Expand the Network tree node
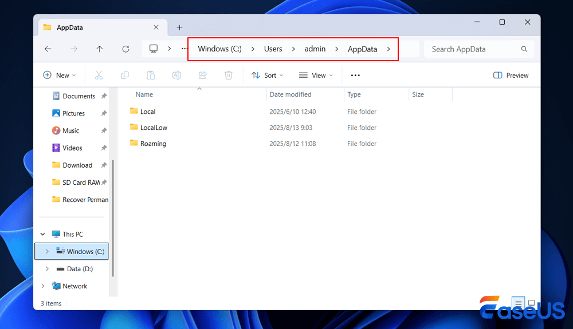 pos(43,286)
